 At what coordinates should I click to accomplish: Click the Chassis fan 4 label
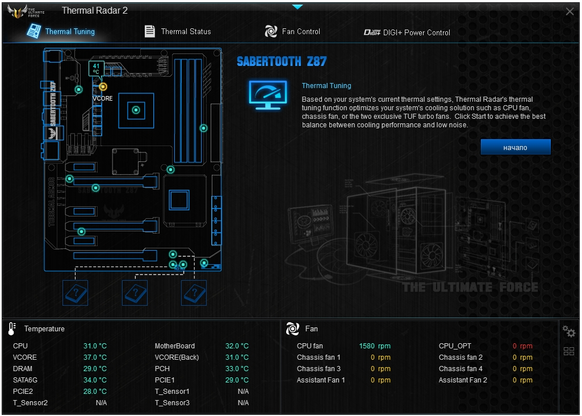point(460,369)
